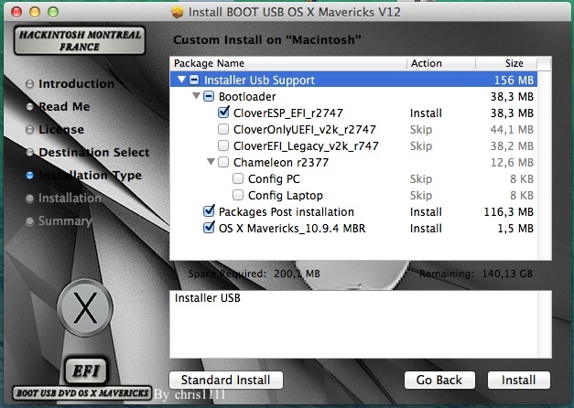Click the Skip action for Config PC
The width and height of the screenshot is (574, 408).
[421, 179]
